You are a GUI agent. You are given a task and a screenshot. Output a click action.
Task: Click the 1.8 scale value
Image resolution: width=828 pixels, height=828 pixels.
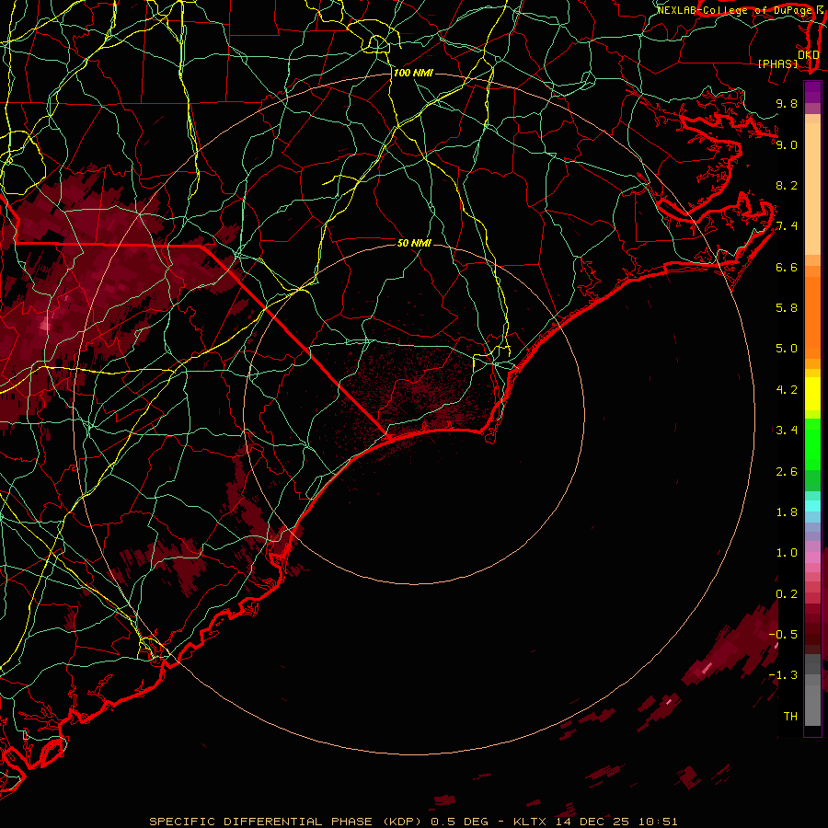point(787,512)
